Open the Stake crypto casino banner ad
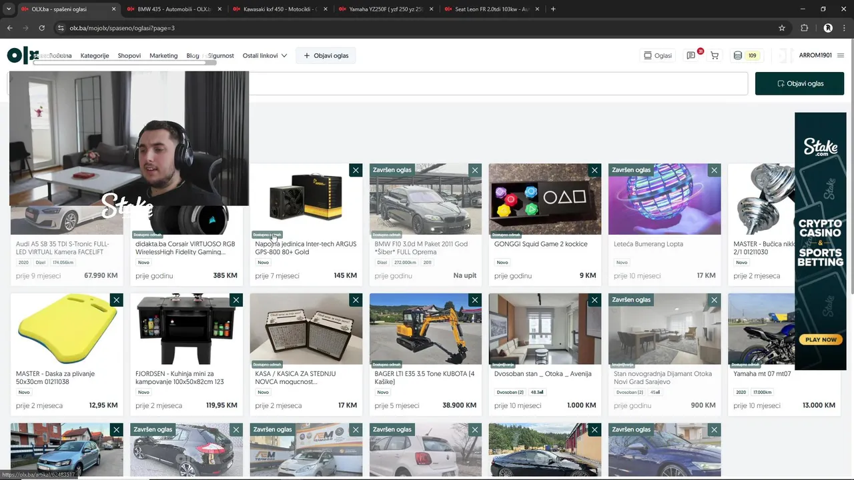This screenshot has width=854, height=480. [820, 240]
